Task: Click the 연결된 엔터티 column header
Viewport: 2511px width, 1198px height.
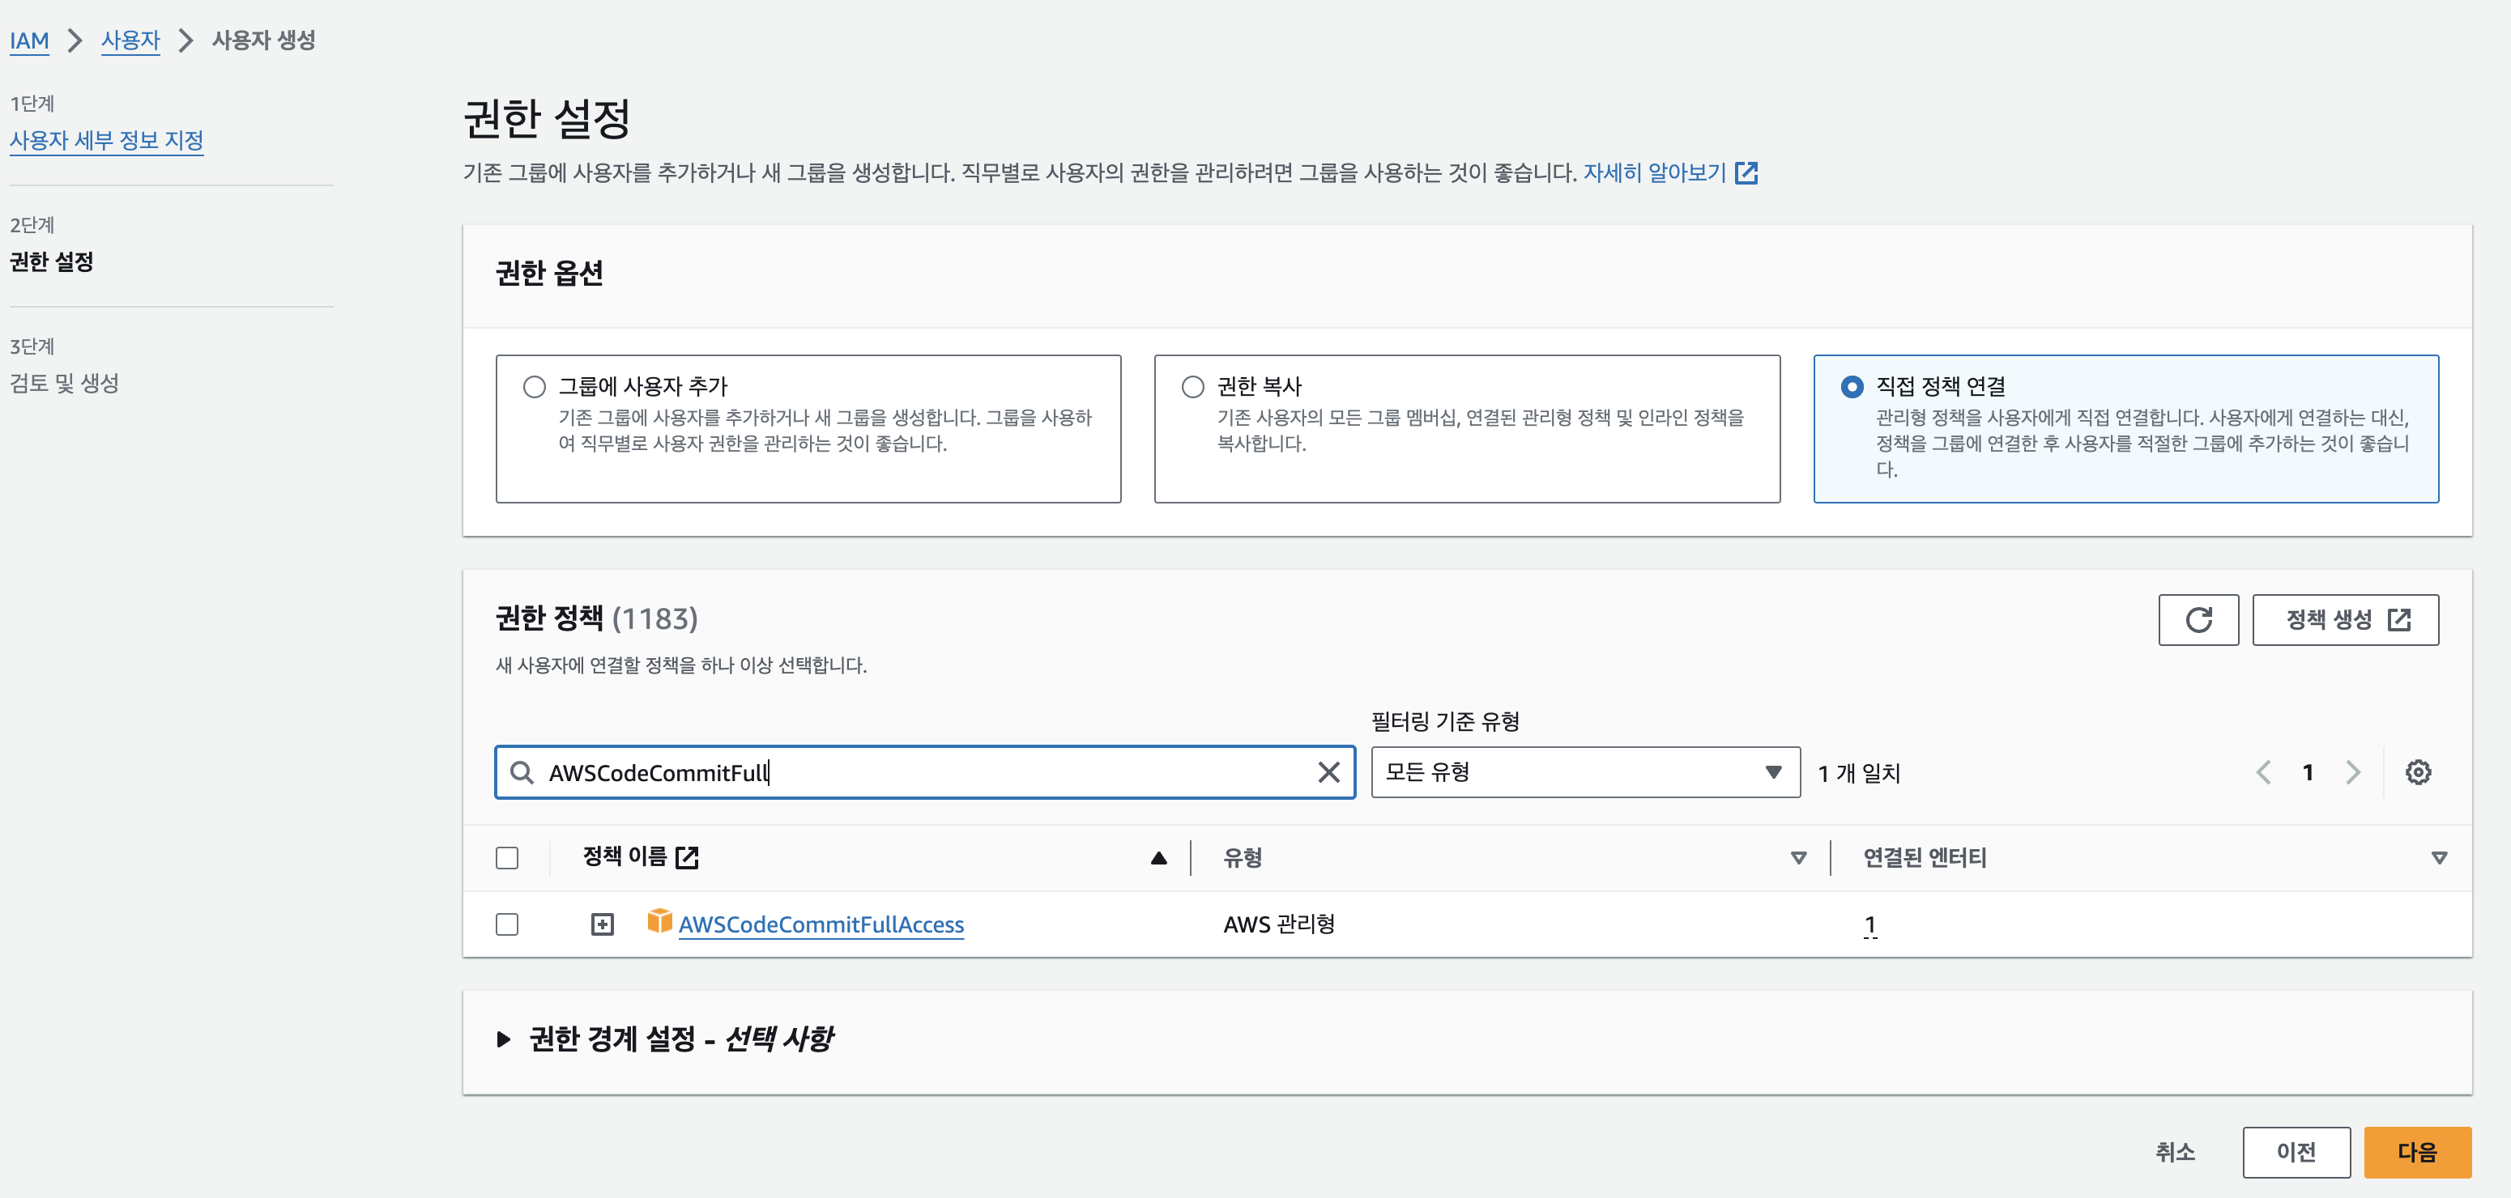Action: [1925, 858]
